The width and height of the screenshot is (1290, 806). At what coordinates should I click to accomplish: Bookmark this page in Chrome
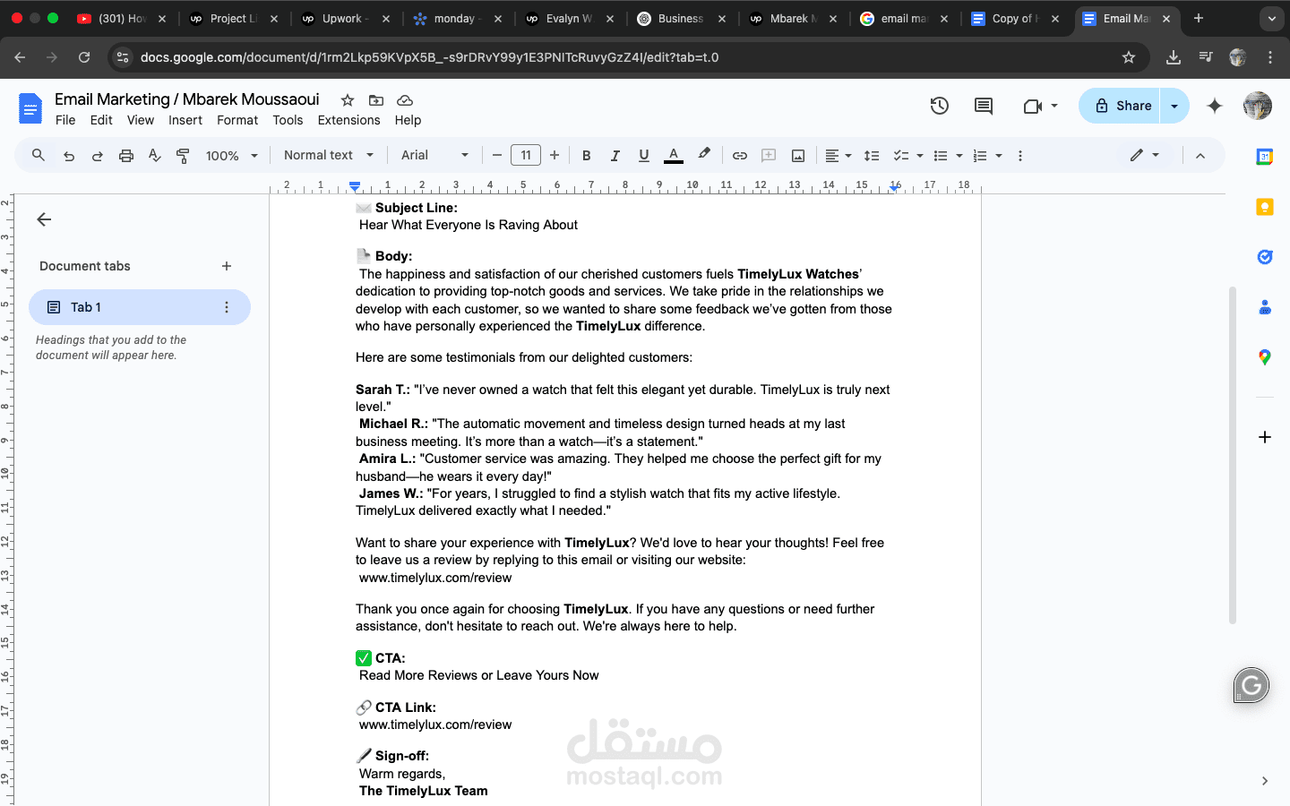tap(1129, 57)
